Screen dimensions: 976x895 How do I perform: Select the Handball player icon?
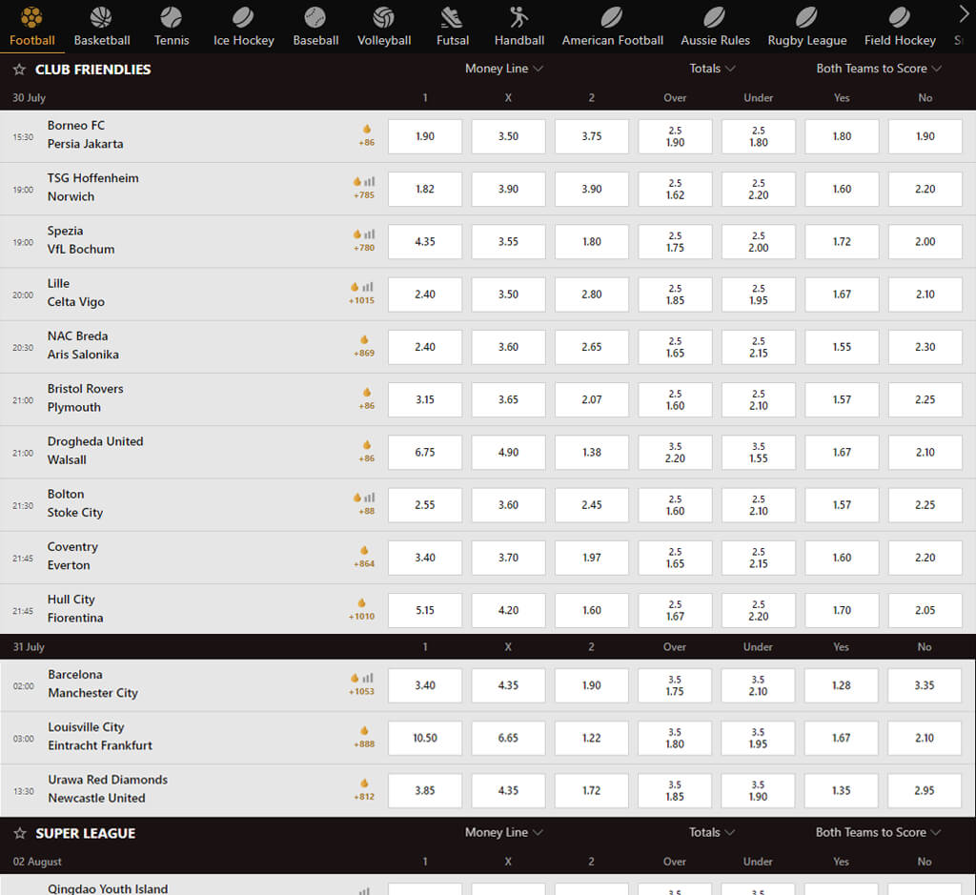pos(518,17)
